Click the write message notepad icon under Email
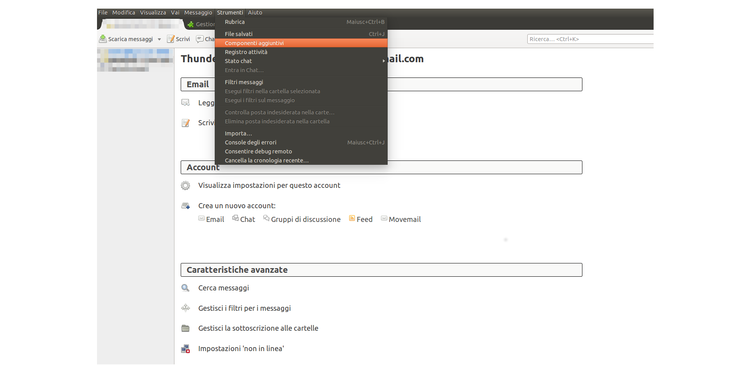The height and width of the screenshot is (373, 751). coord(185,123)
